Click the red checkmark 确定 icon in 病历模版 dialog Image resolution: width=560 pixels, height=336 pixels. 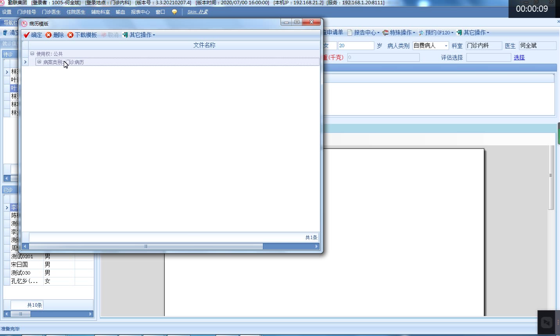27,35
